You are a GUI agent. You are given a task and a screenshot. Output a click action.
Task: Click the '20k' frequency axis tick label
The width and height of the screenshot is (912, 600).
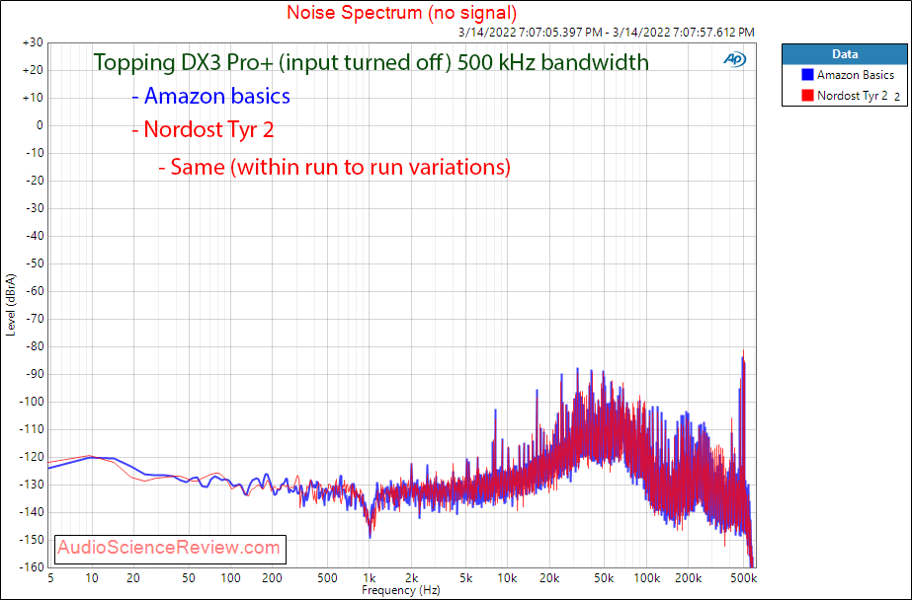click(x=549, y=578)
